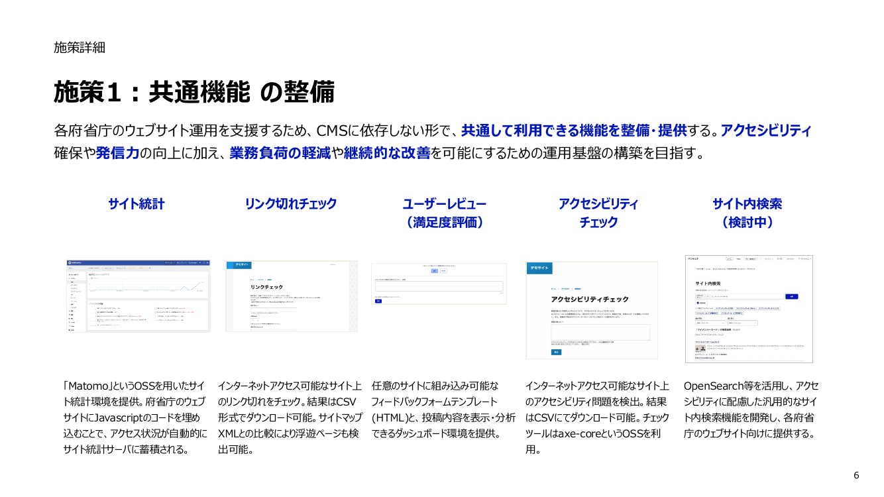Screen dimensions: 884x497
Task: Click the large text area in accessibility check thumbnail
Action: (x=600, y=332)
